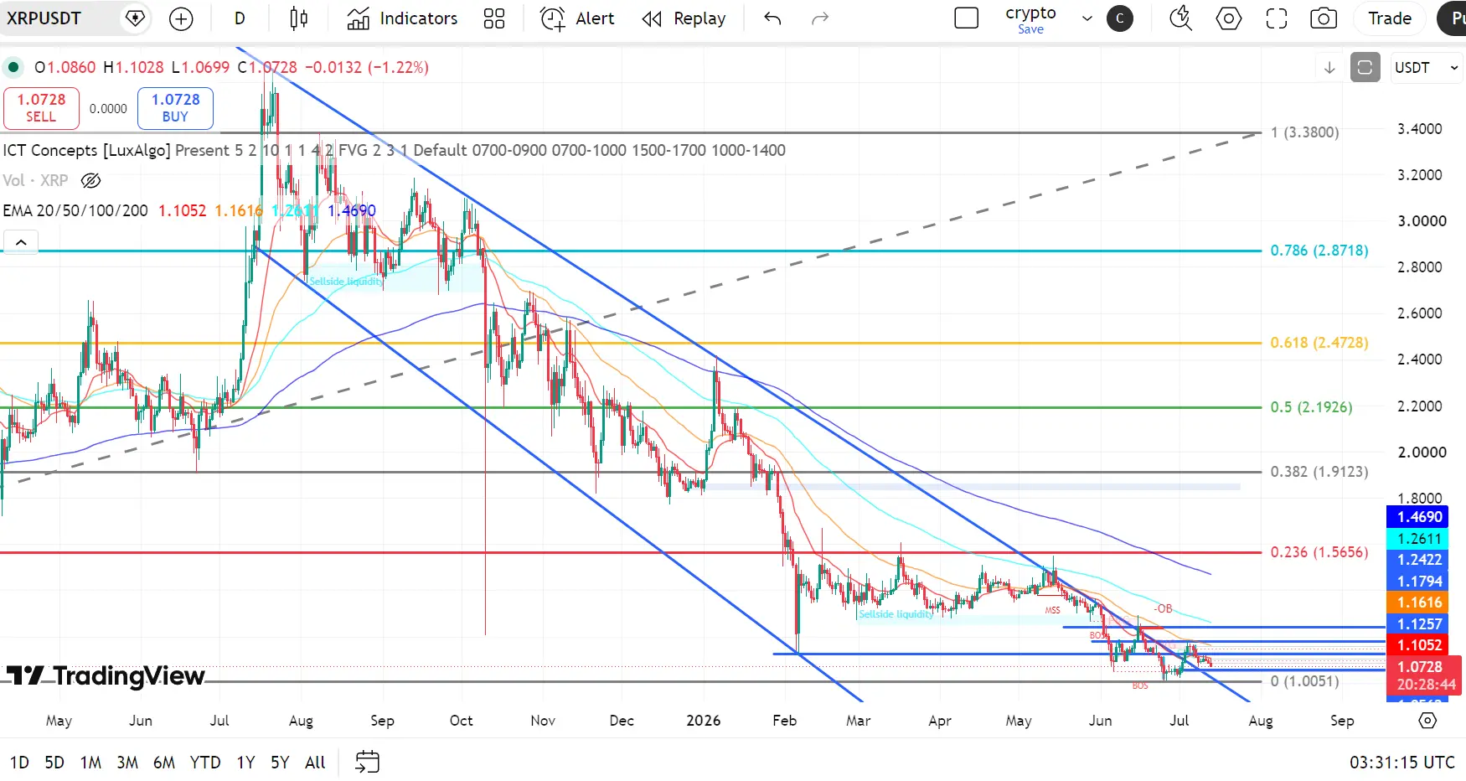Click the 0.382 (1.9123) Fibonacci label
This screenshot has width=1466, height=781.
point(1319,472)
